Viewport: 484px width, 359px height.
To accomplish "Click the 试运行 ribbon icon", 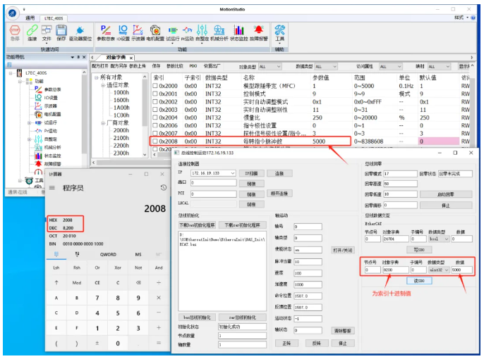I will (x=173, y=33).
